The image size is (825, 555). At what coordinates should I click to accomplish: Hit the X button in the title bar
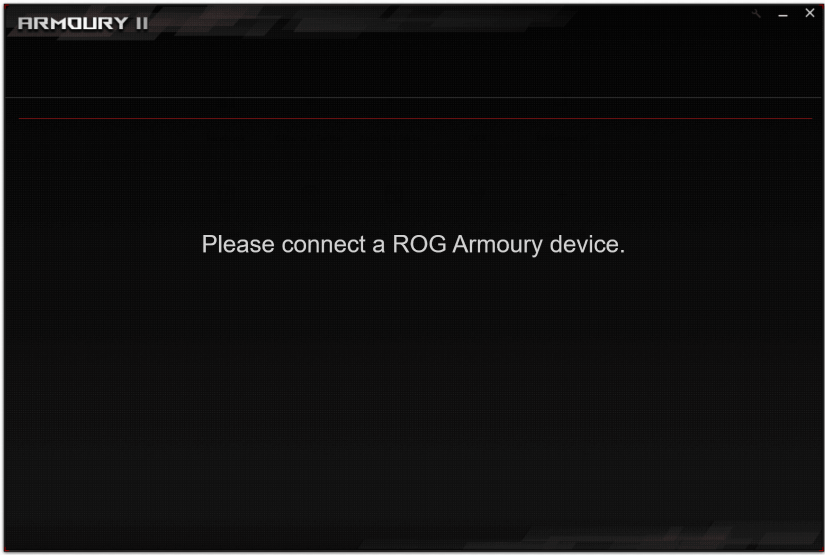[x=810, y=13]
